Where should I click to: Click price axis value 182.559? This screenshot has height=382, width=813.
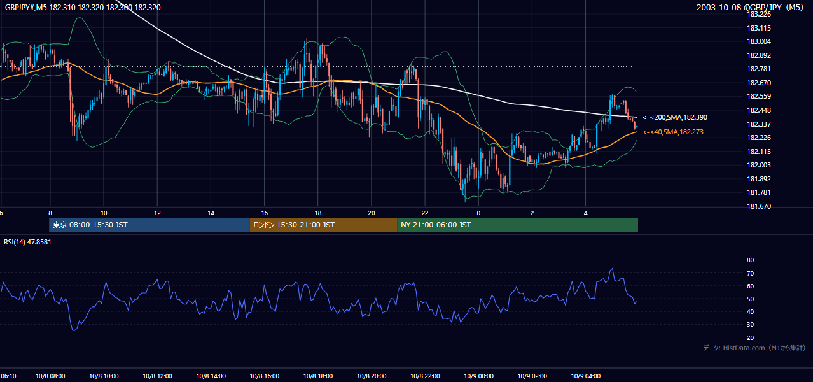758,97
